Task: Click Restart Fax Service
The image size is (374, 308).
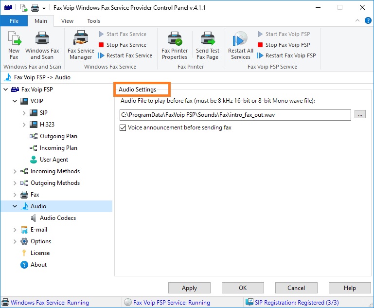Action: (x=125, y=55)
